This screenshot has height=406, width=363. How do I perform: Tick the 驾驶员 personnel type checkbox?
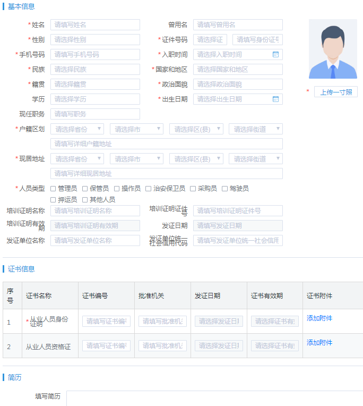point(225,189)
